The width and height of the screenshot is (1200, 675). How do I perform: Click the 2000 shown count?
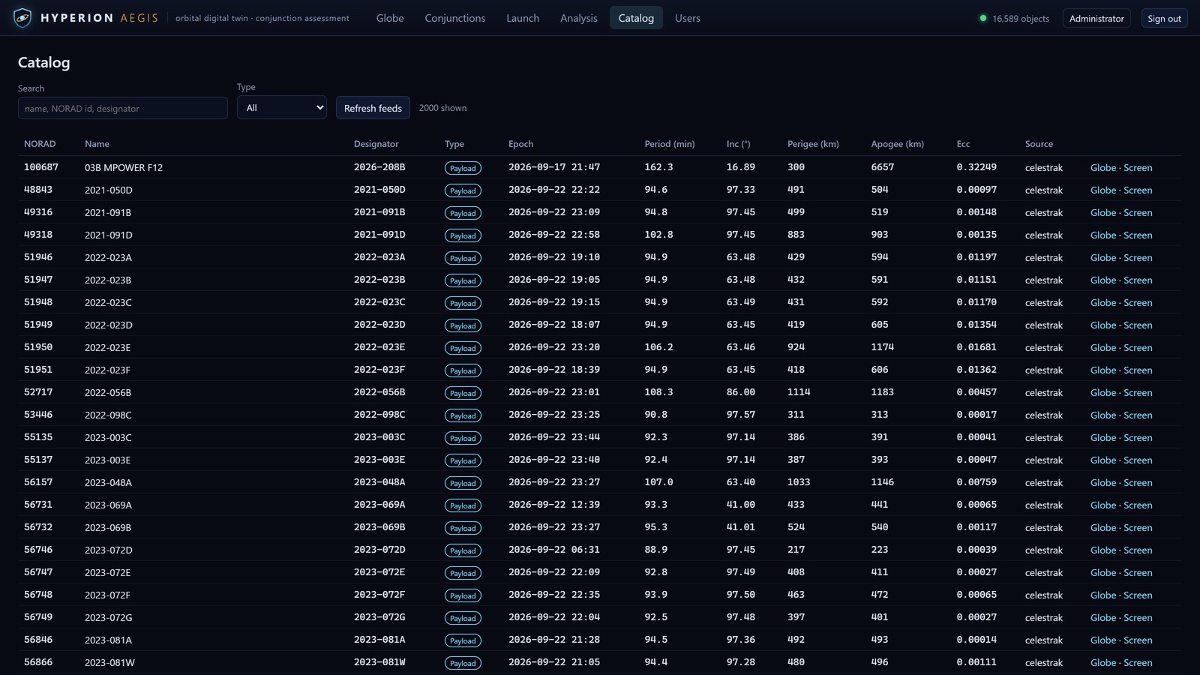coord(442,108)
